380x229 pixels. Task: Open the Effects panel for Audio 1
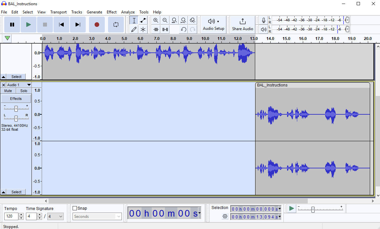15,98
